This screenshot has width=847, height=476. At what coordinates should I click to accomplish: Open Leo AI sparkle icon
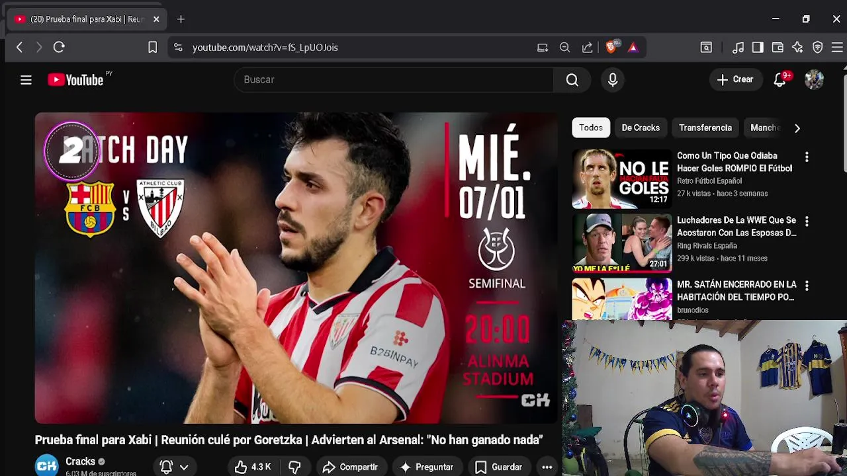coord(797,48)
